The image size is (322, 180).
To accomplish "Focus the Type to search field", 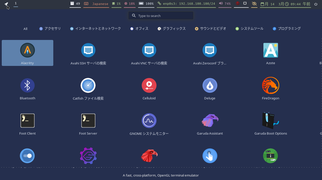I will coord(161,15).
